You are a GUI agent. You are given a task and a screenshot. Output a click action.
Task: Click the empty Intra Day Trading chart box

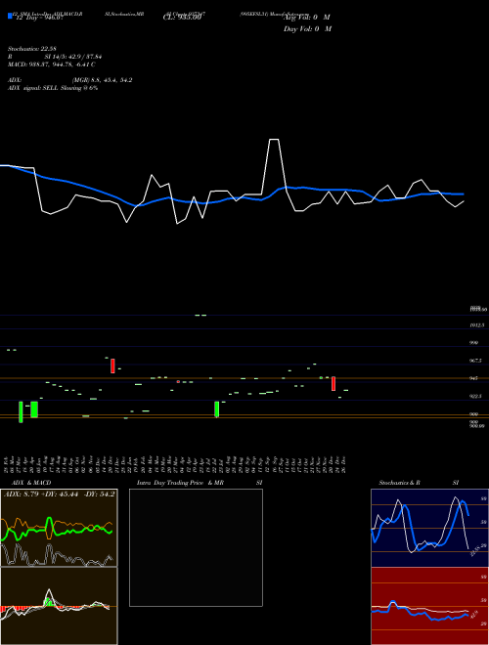[196, 547]
